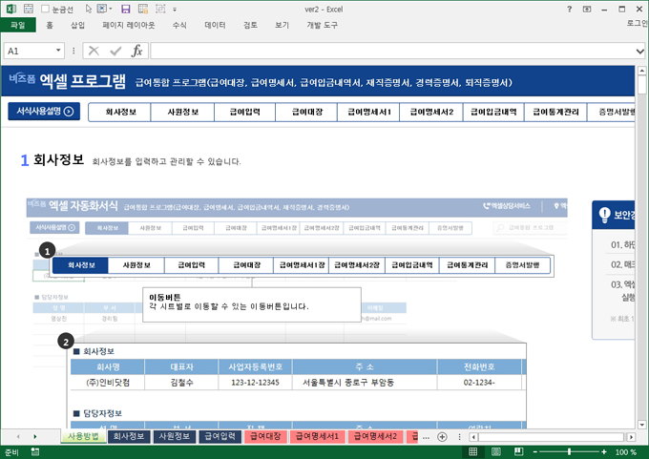Open the 데이터 ribbon tab
Image resolution: width=649 pixels, height=459 pixels.
pos(216,25)
